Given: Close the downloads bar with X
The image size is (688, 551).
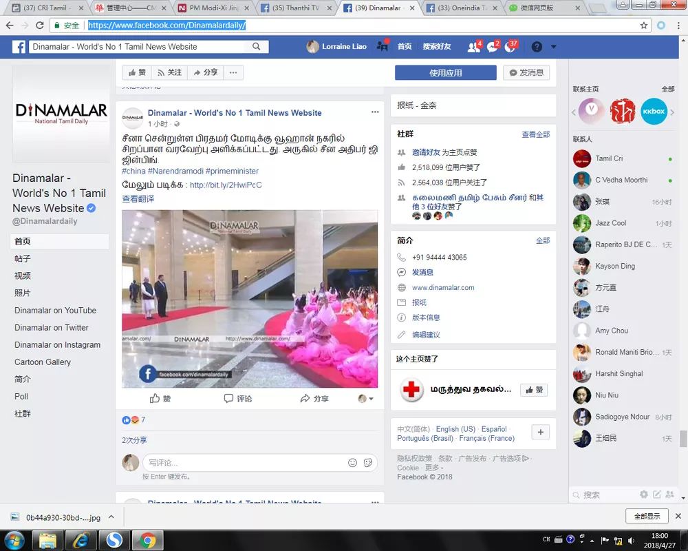Looking at the screenshot, I should tap(678, 517).
